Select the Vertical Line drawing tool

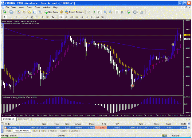click(16, 17)
